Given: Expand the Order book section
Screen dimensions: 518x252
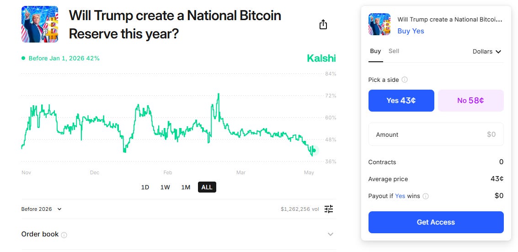Looking at the screenshot, I should (x=331, y=234).
